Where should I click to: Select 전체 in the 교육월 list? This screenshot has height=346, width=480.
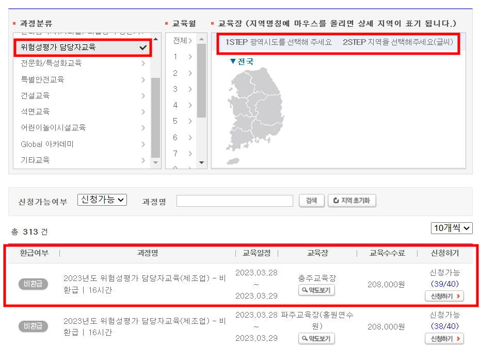[178, 41]
